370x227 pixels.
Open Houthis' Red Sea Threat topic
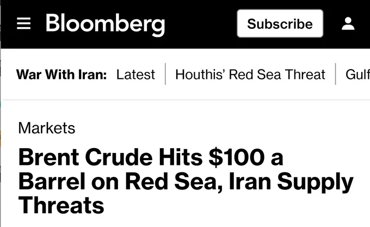(250, 75)
